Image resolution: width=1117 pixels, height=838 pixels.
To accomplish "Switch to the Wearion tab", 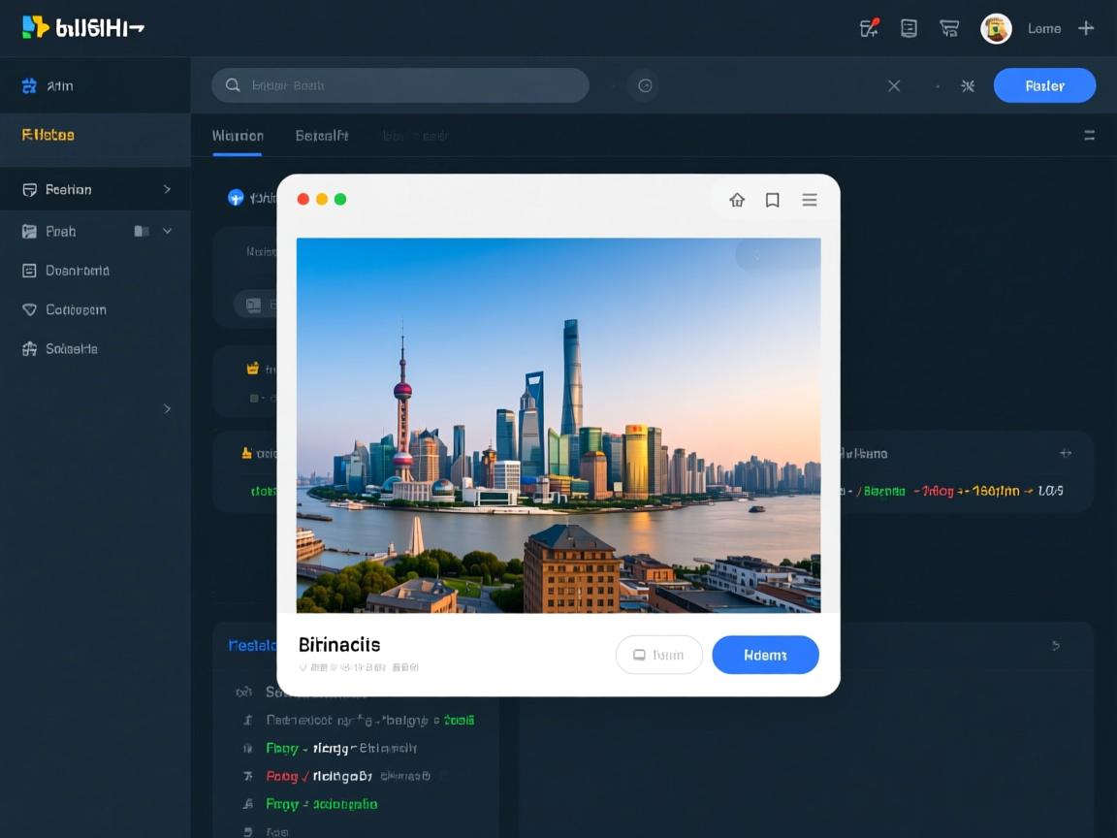I will tap(238, 136).
